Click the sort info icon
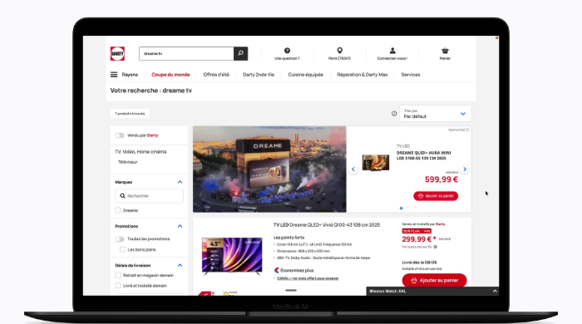This screenshot has width=582, height=324. point(394,114)
